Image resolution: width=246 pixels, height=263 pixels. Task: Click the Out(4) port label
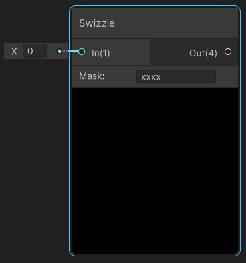pos(203,53)
